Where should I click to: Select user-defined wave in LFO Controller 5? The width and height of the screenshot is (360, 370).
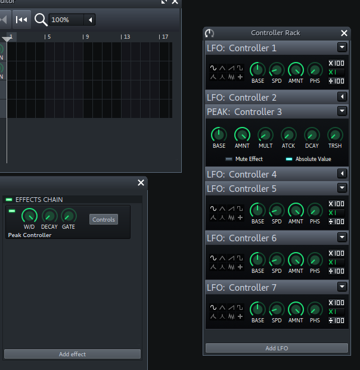pyautogui.click(x=240, y=217)
